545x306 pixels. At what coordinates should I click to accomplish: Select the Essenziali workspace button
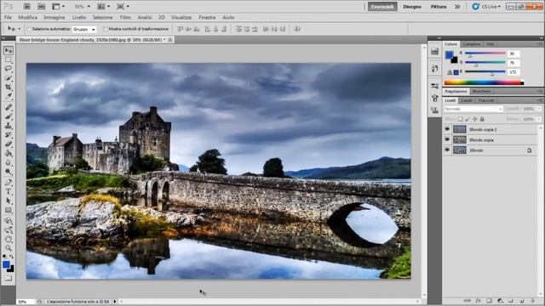point(382,7)
